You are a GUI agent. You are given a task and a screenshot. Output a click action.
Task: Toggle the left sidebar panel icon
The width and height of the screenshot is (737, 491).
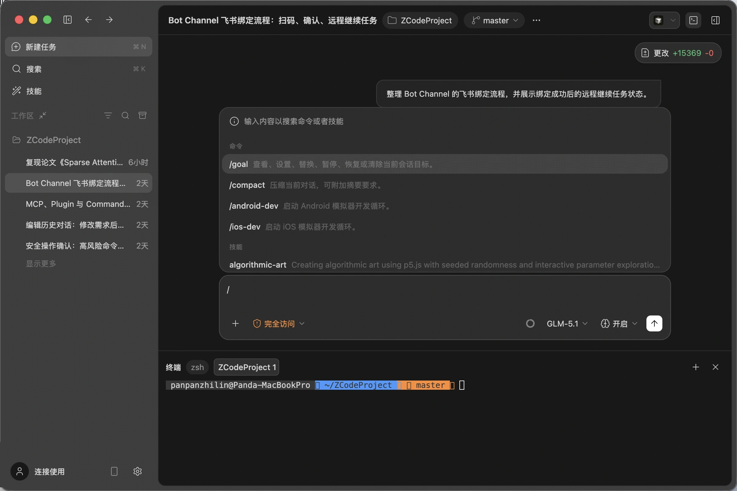point(67,20)
